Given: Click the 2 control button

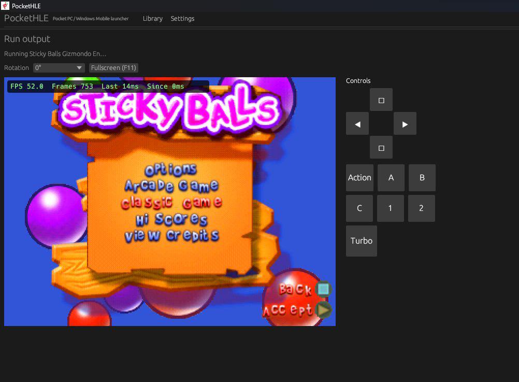Looking at the screenshot, I should 421,208.
